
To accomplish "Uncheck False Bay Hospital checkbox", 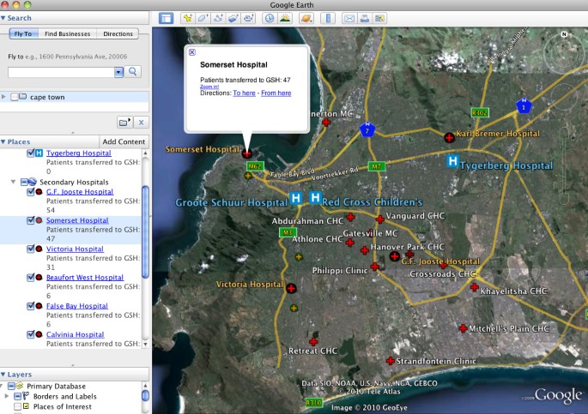I will point(31,306).
